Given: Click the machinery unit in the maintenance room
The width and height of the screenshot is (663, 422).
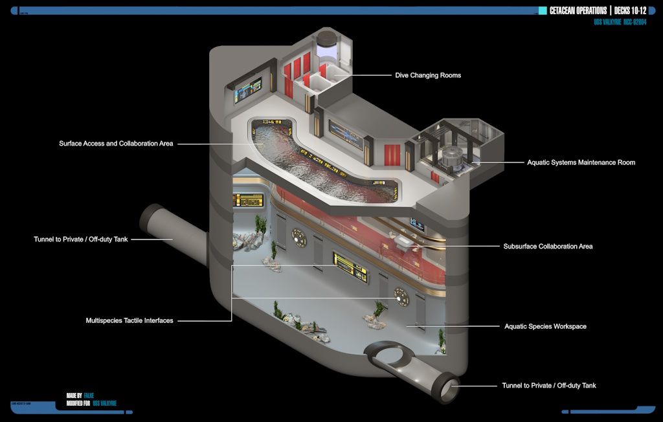Looking at the screenshot, I should (x=451, y=157).
